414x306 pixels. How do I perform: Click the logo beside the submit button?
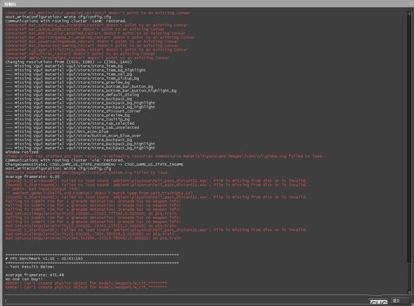coord(378,301)
